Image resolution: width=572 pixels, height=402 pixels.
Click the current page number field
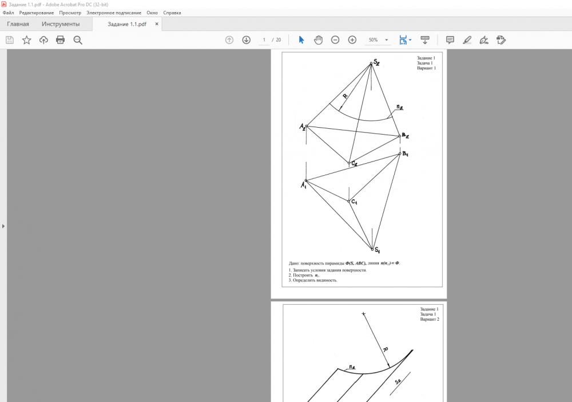pyautogui.click(x=264, y=40)
